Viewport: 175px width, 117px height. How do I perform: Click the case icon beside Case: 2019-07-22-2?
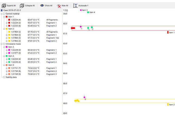click(2, 10)
